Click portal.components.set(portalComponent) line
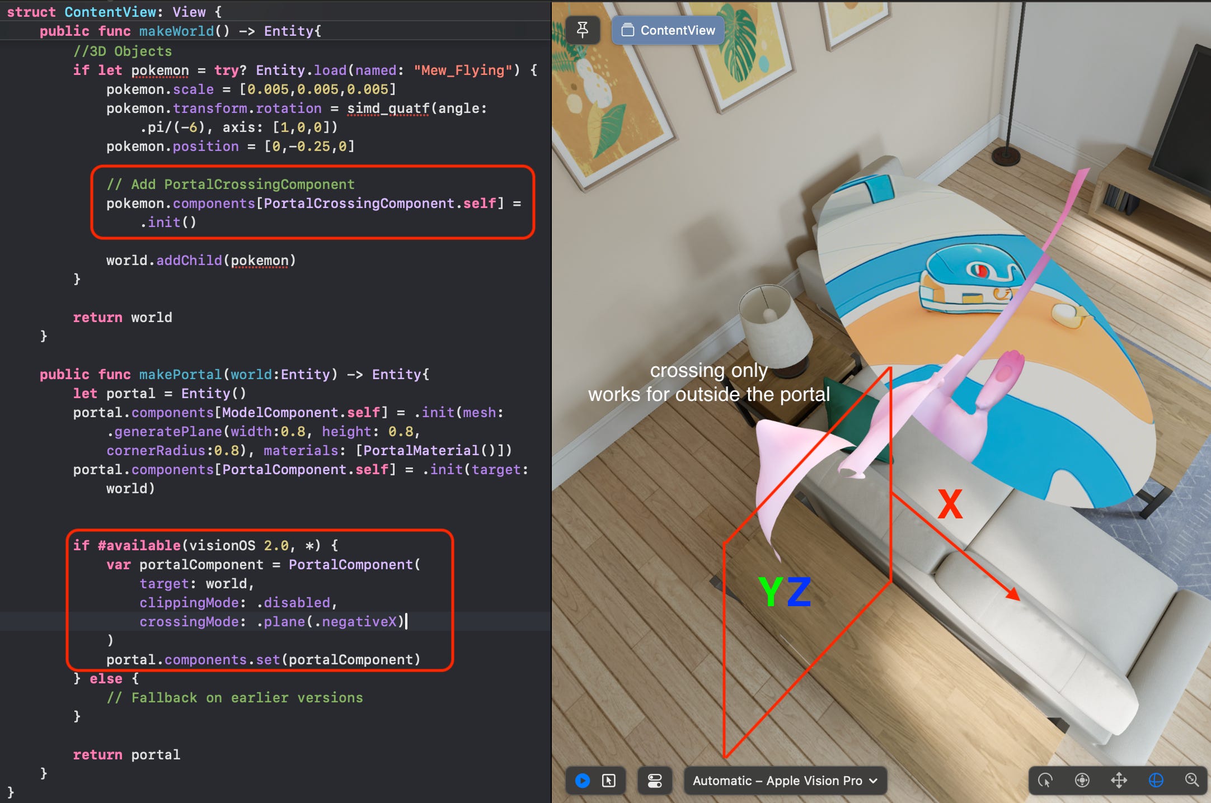 (x=264, y=660)
